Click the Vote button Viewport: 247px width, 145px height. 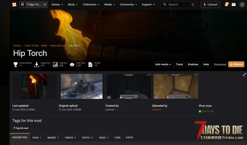[206, 64]
